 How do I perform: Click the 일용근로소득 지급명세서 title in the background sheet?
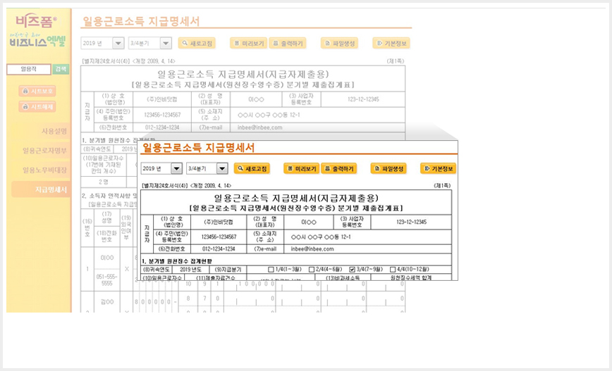tap(141, 21)
